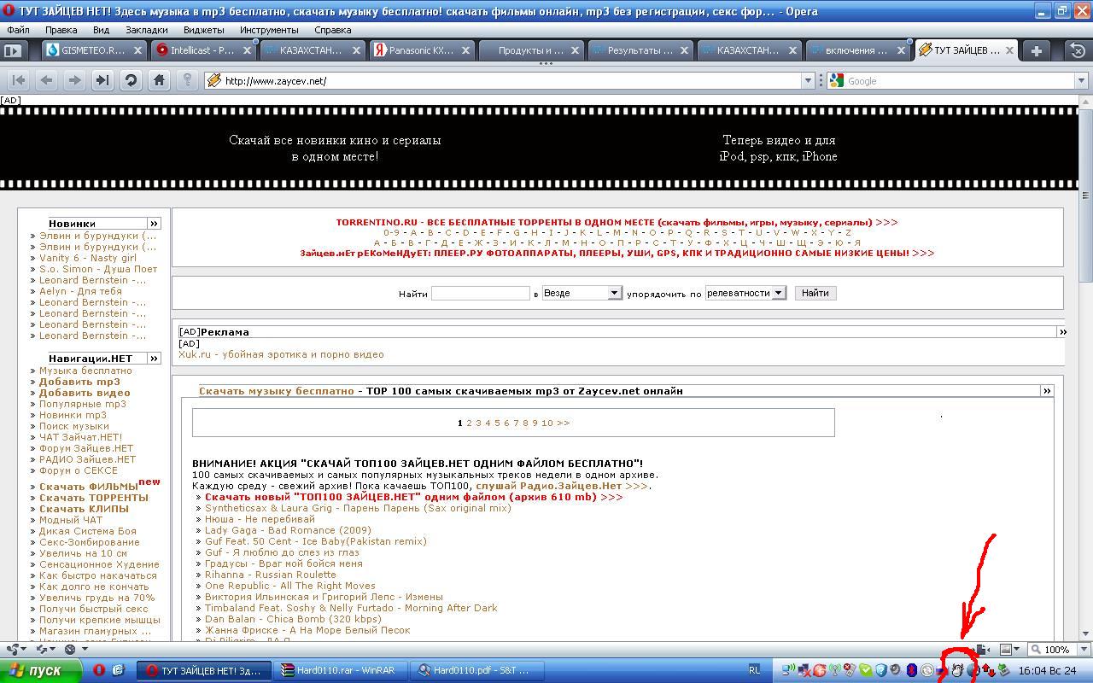1093x683 pixels.
Task: Open РАДИО Зайцев.НЕТ link
Action: [x=87, y=459]
